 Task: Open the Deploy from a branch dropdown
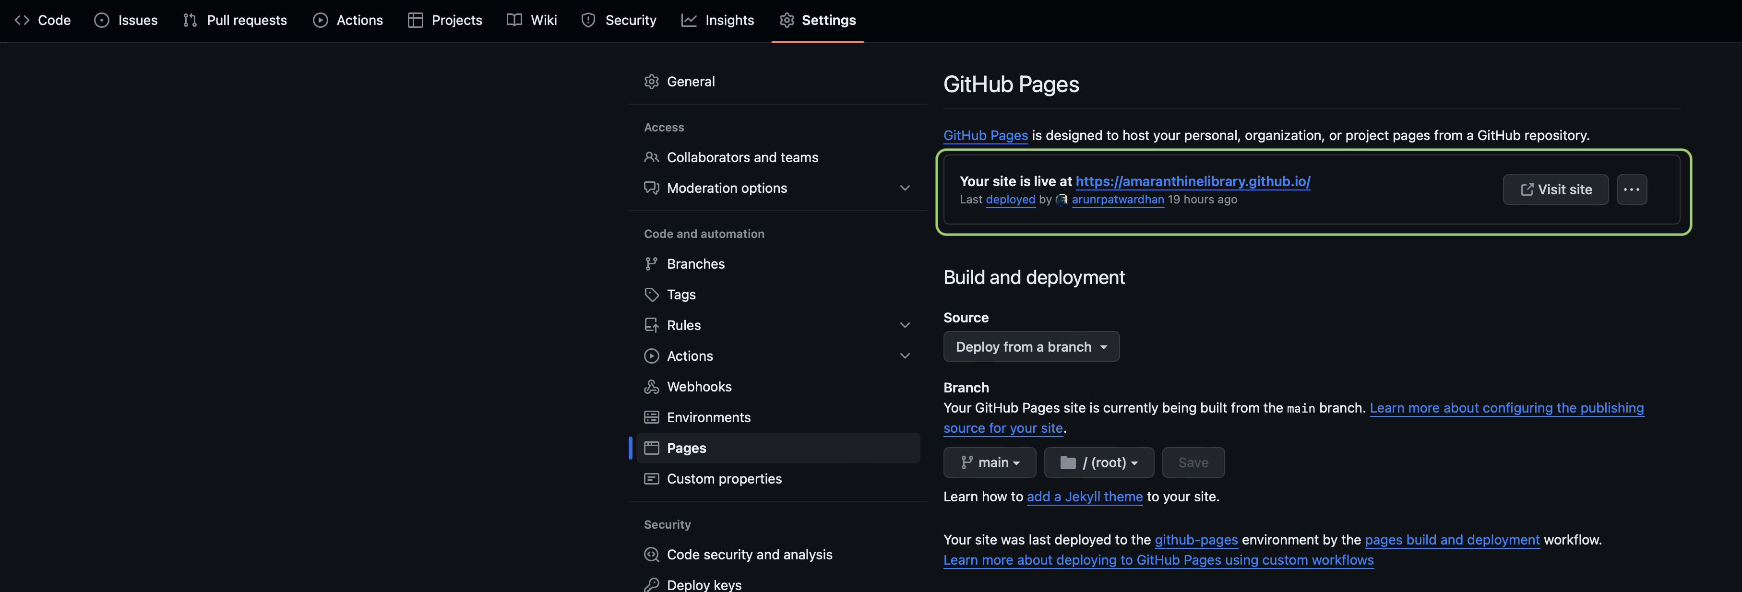tap(1031, 347)
